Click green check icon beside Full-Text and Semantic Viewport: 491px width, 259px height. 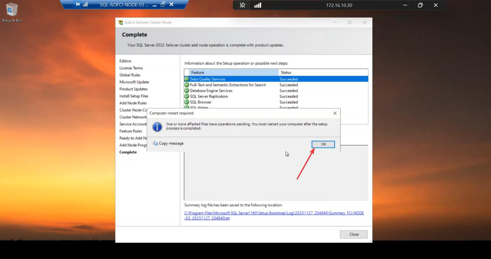point(187,85)
